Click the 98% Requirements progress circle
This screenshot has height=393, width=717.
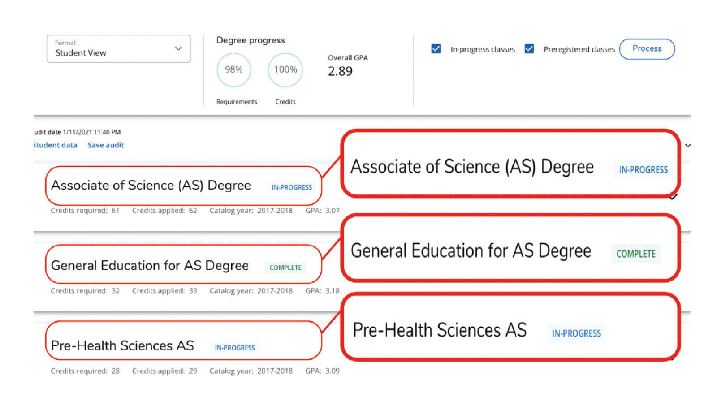point(233,70)
